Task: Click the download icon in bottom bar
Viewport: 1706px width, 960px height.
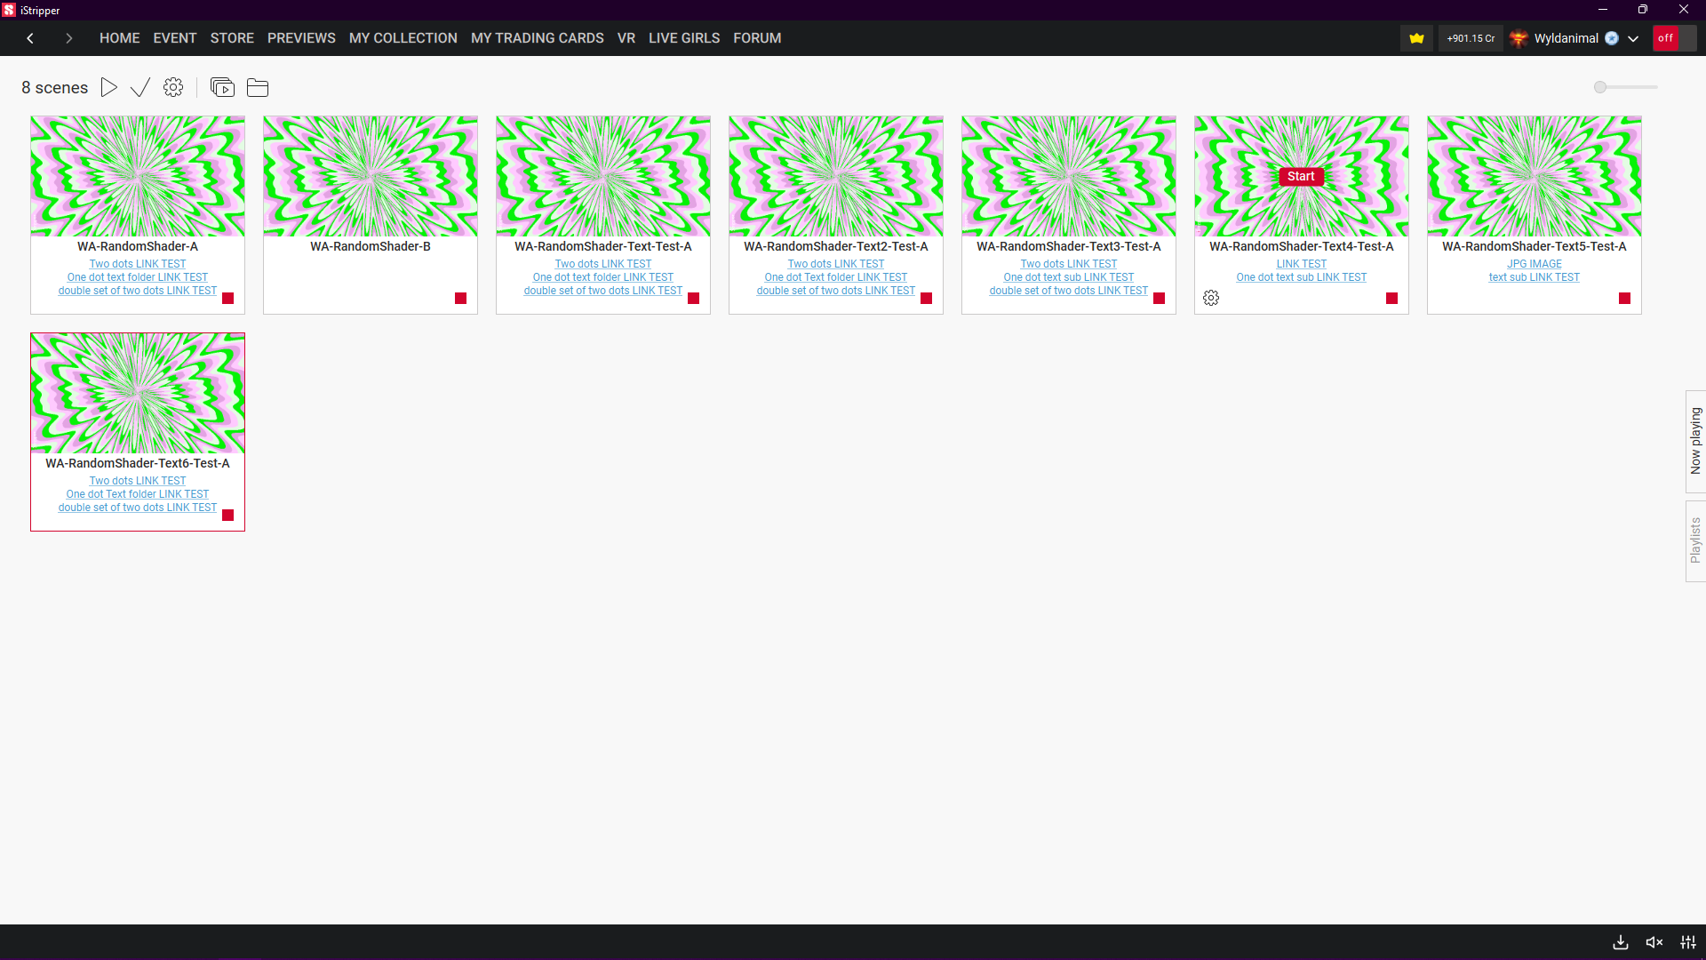Action: [1621, 942]
